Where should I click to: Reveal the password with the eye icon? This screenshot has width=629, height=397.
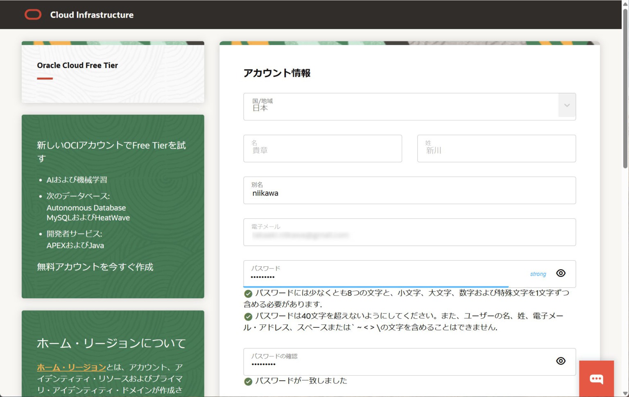[x=561, y=273]
